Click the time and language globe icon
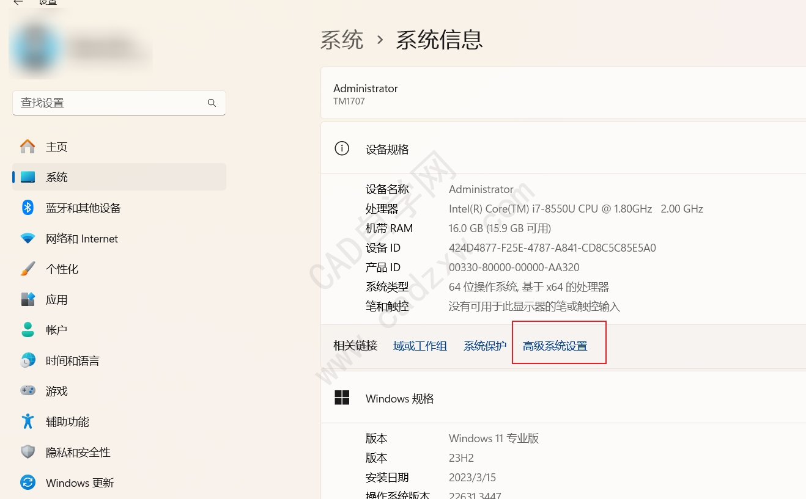The height and width of the screenshot is (499, 806). tap(28, 360)
